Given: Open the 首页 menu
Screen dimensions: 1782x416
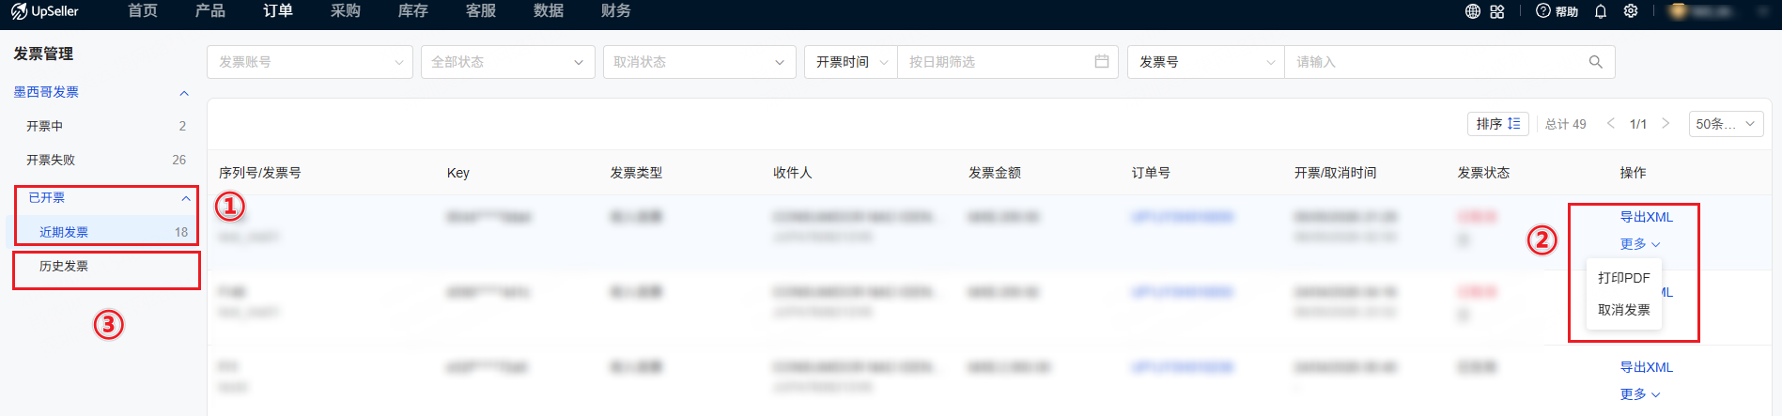Looking at the screenshot, I should (143, 11).
